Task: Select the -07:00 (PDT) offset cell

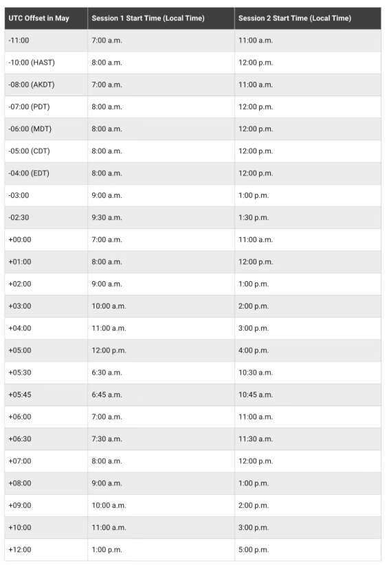Action: click(x=46, y=107)
